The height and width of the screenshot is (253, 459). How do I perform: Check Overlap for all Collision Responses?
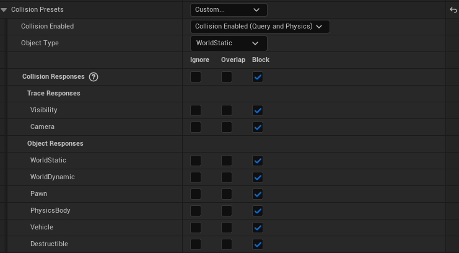pyautogui.click(x=227, y=77)
